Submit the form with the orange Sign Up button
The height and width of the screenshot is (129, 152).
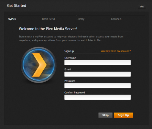[124, 115]
